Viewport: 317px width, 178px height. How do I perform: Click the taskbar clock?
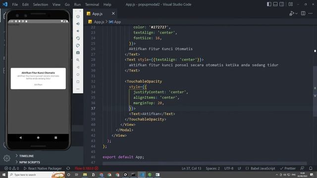point(303,175)
